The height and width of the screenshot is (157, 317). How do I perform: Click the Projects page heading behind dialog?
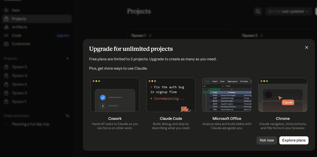pos(139,12)
